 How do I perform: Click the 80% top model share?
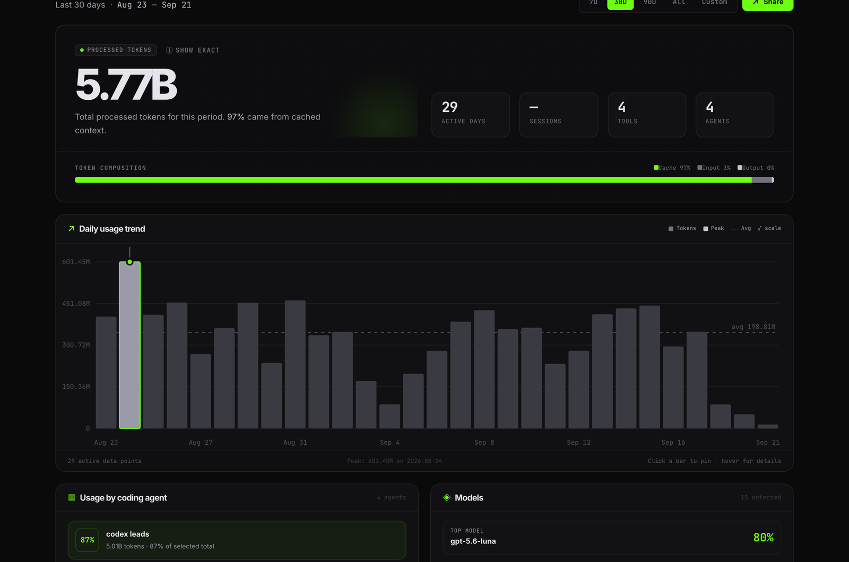763,538
